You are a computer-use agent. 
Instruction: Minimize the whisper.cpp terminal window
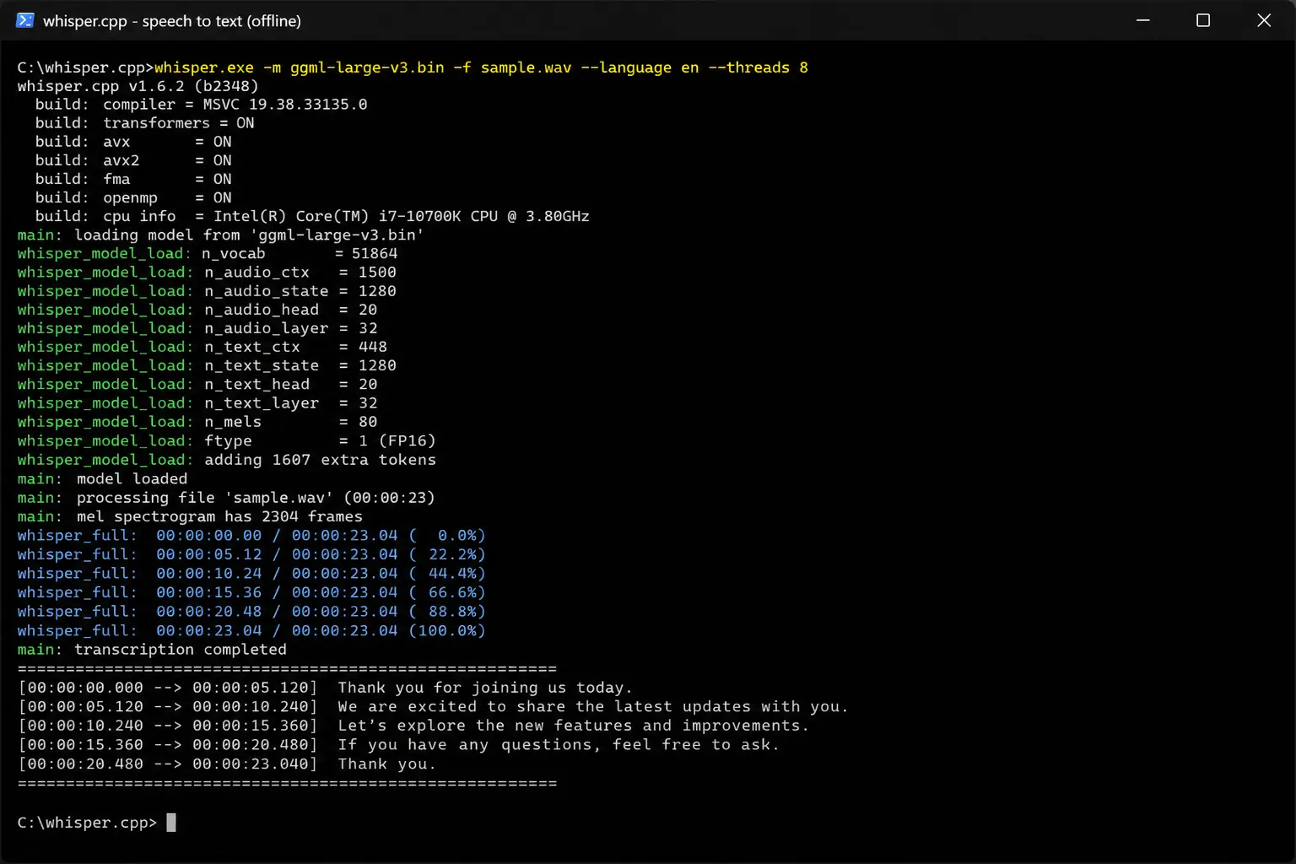pyautogui.click(x=1143, y=20)
